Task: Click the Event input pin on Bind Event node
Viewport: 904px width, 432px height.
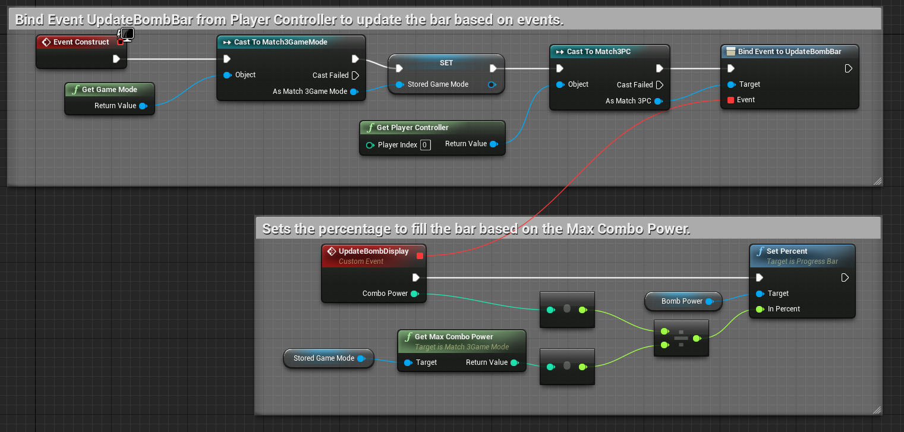Action: pos(730,100)
